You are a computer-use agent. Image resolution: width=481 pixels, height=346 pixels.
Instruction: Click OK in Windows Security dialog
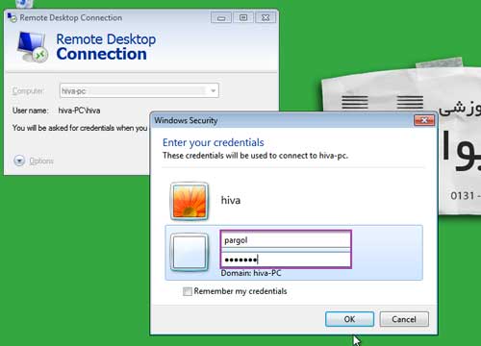point(349,319)
